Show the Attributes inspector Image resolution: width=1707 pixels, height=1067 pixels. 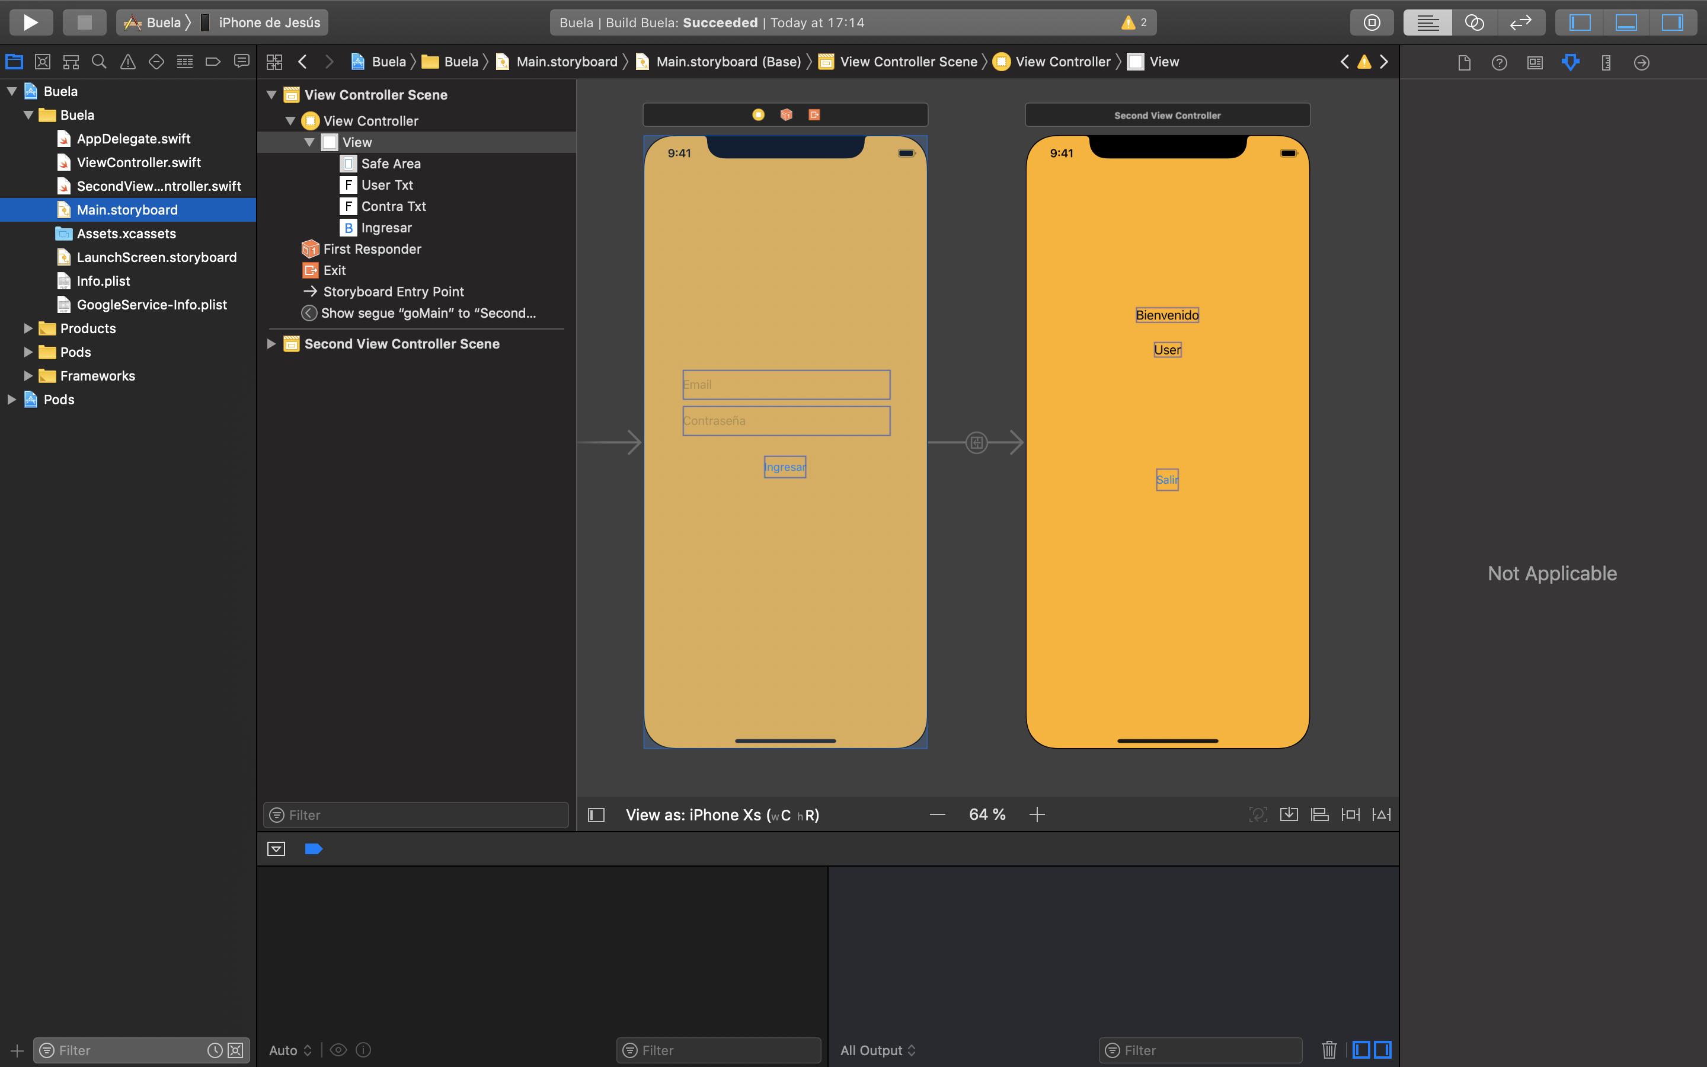pos(1571,63)
